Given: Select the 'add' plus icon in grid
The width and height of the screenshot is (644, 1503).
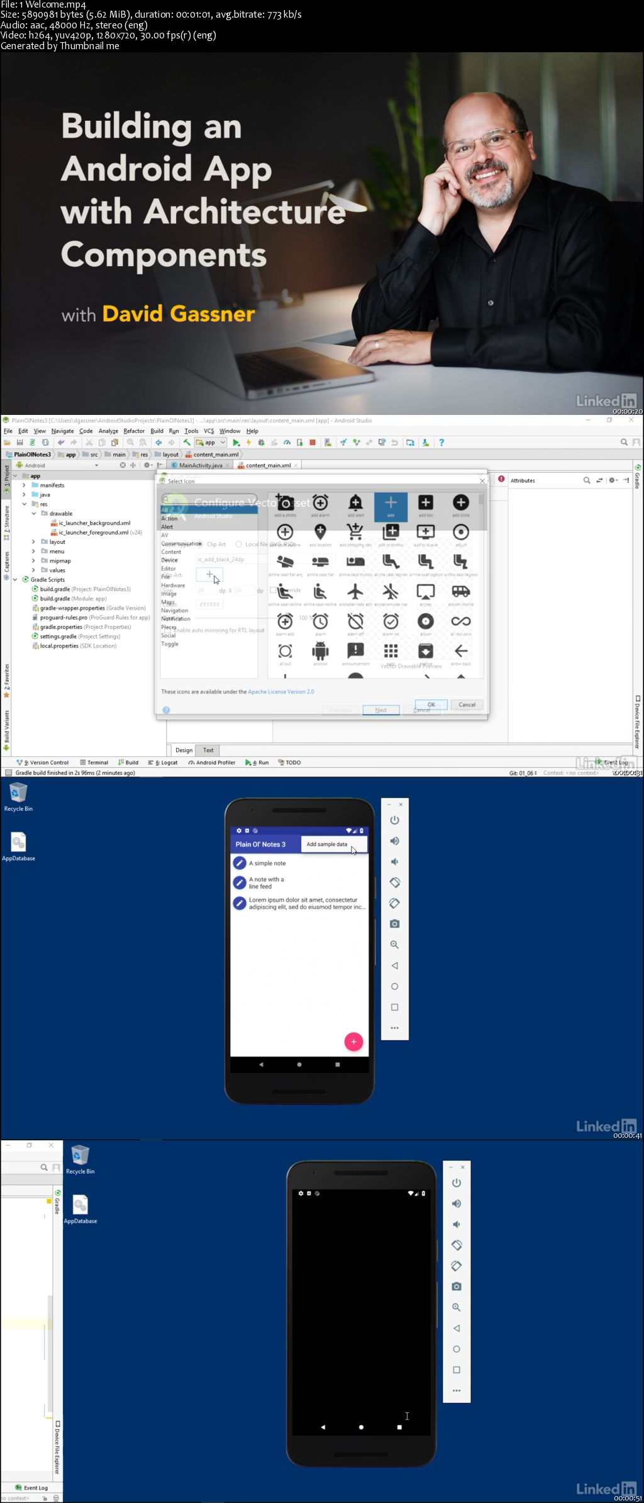Looking at the screenshot, I should (x=391, y=506).
